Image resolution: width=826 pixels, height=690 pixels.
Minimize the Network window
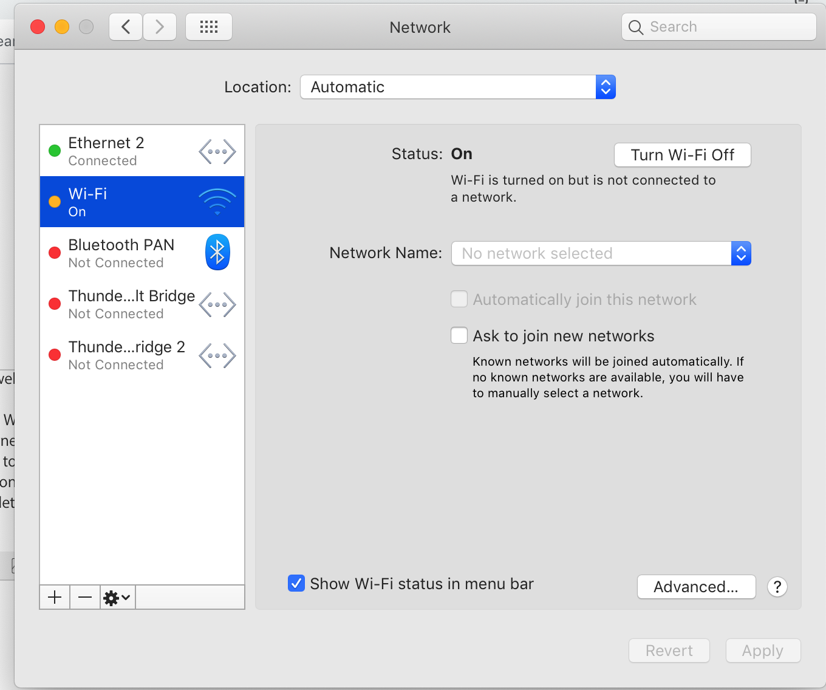(62, 27)
